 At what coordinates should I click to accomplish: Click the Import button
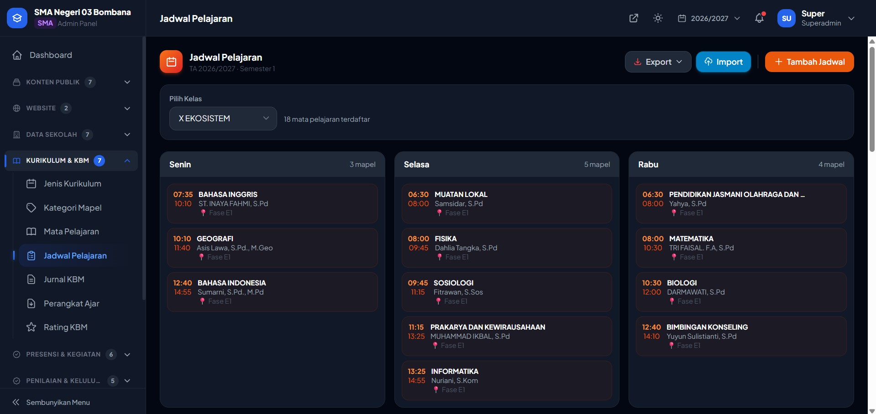click(724, 62)
